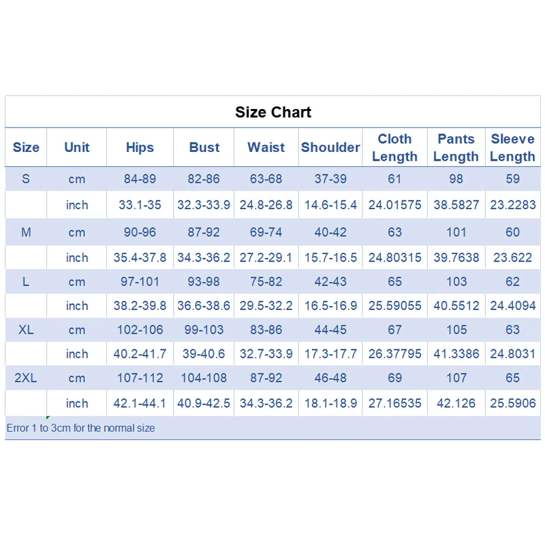Viewport: 545px width, 545px height.
Task: Click the shoulder cell showing 46-48
Action: pyautogui.click(x=330, y=378)
